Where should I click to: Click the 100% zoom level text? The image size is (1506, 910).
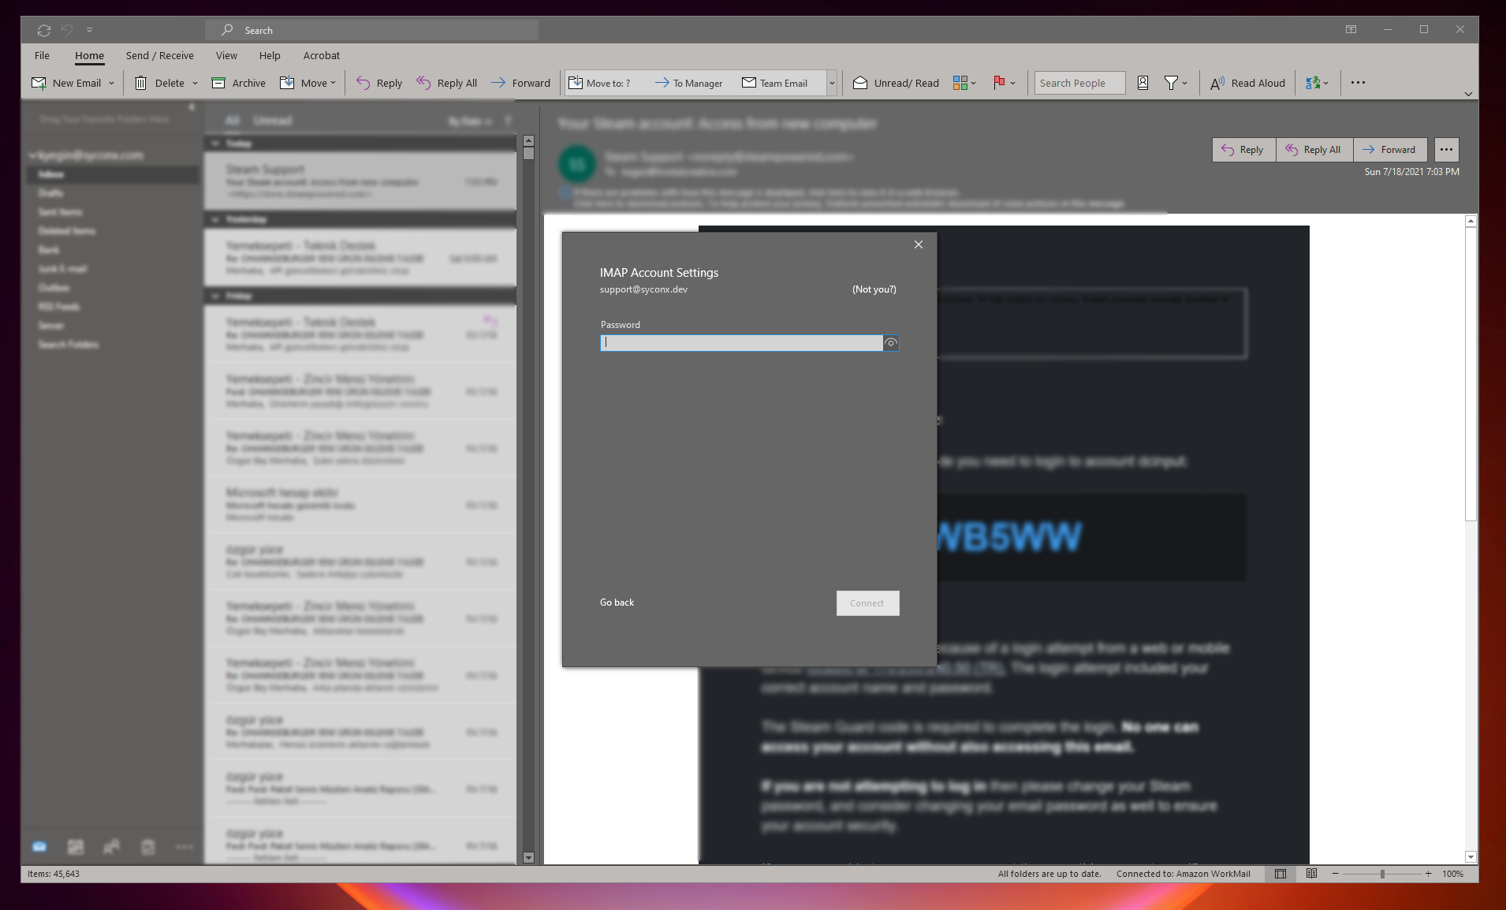[1452, 874]
